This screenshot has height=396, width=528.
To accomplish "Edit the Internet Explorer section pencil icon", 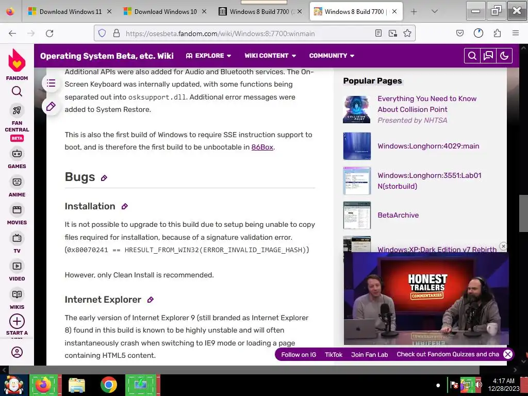I will (x=151, y=300).
